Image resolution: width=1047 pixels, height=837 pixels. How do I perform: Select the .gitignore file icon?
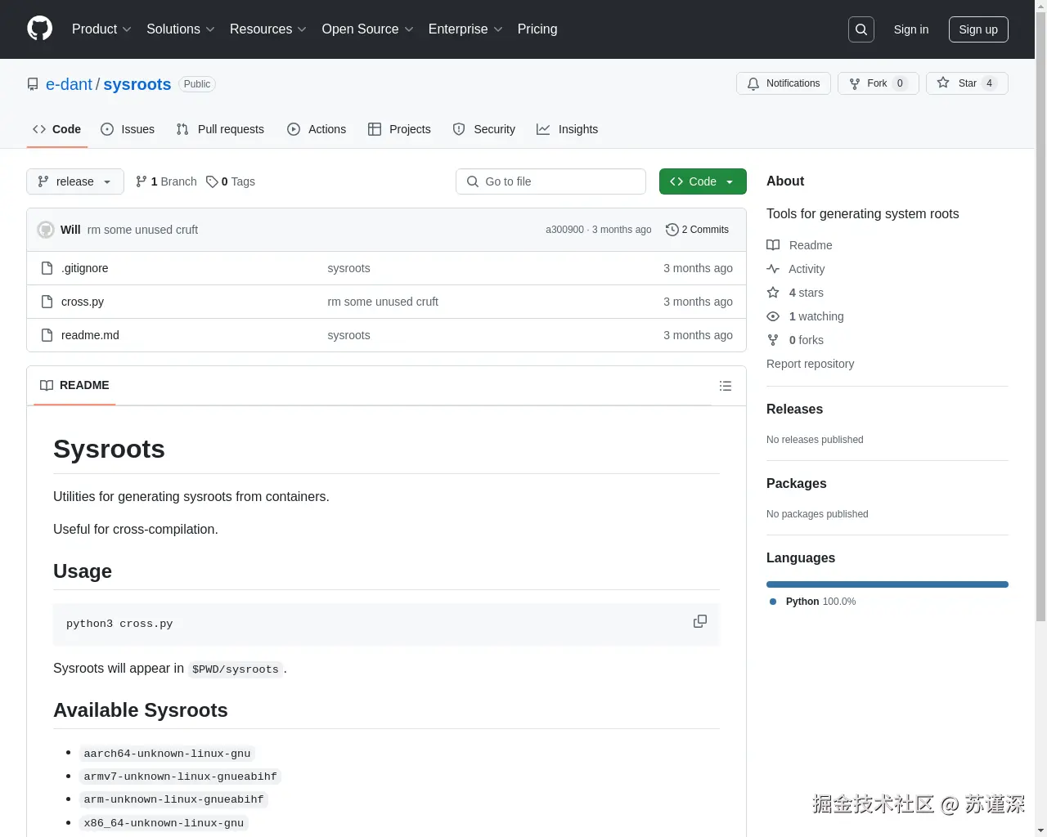pos(47,267)
